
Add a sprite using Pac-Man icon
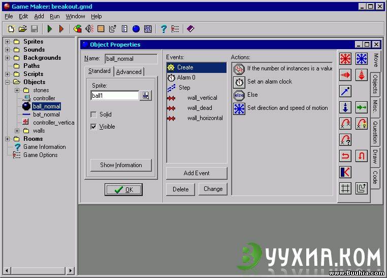pyautogui.click(x=78, y=29)
